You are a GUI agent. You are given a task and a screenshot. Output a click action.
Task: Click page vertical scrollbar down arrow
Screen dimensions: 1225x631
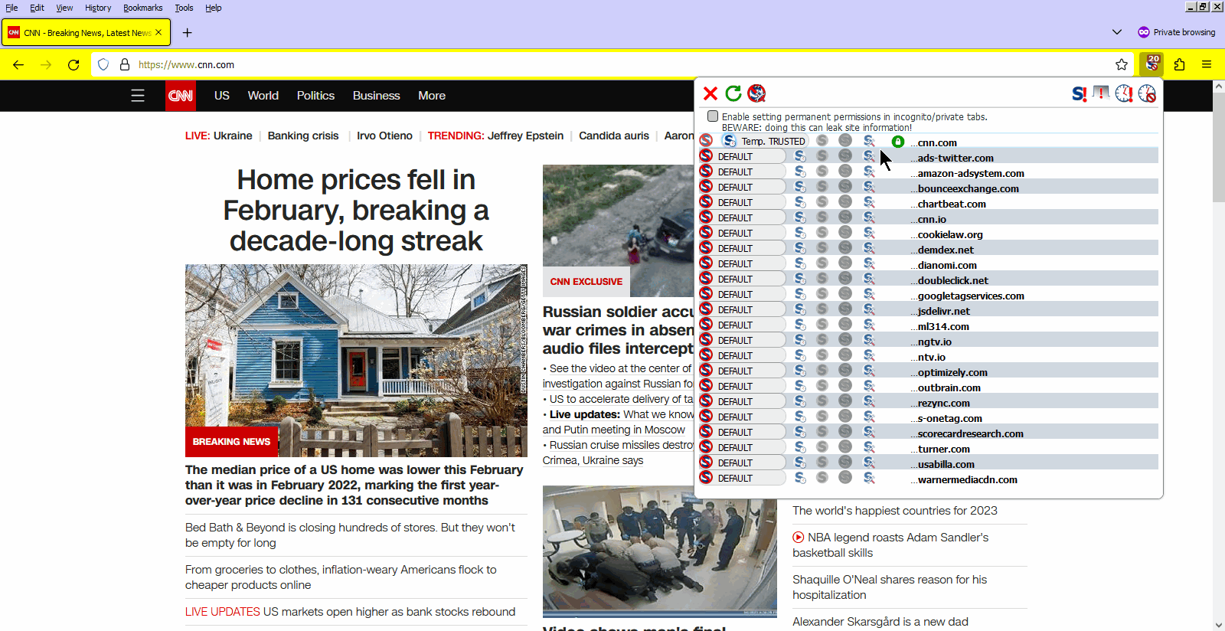coord(1218,625)
